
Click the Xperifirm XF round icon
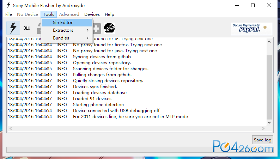(x=109, y=28)
